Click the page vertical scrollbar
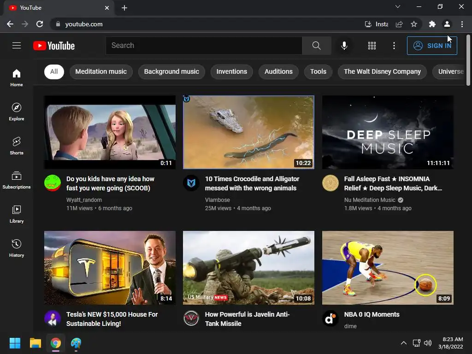The width and height of the screenshot is (472, 354). point(468,60)
